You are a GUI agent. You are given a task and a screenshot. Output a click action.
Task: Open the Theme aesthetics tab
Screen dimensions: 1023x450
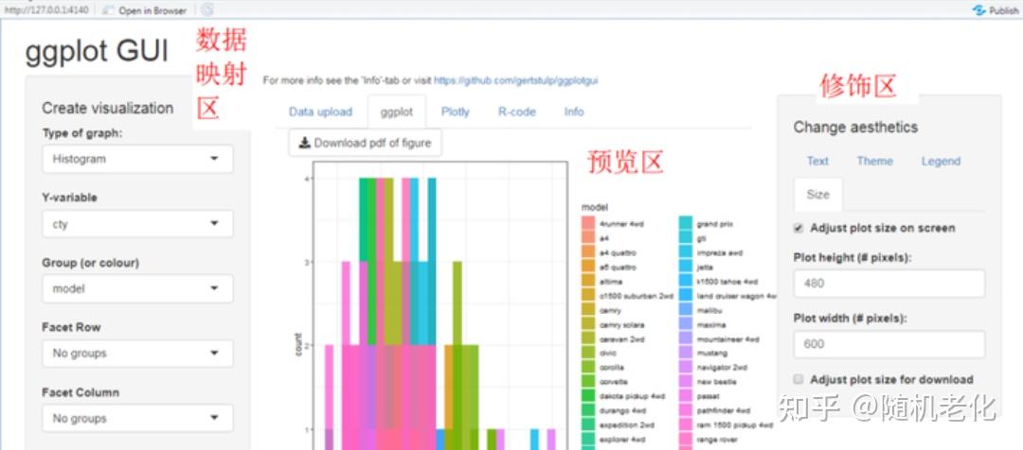875,161
